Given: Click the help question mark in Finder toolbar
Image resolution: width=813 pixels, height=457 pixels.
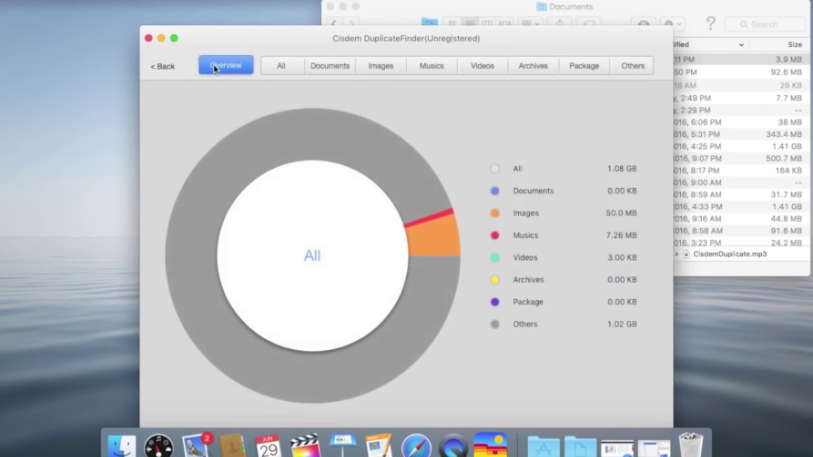Looking at the screenshot, I should 711,24.
